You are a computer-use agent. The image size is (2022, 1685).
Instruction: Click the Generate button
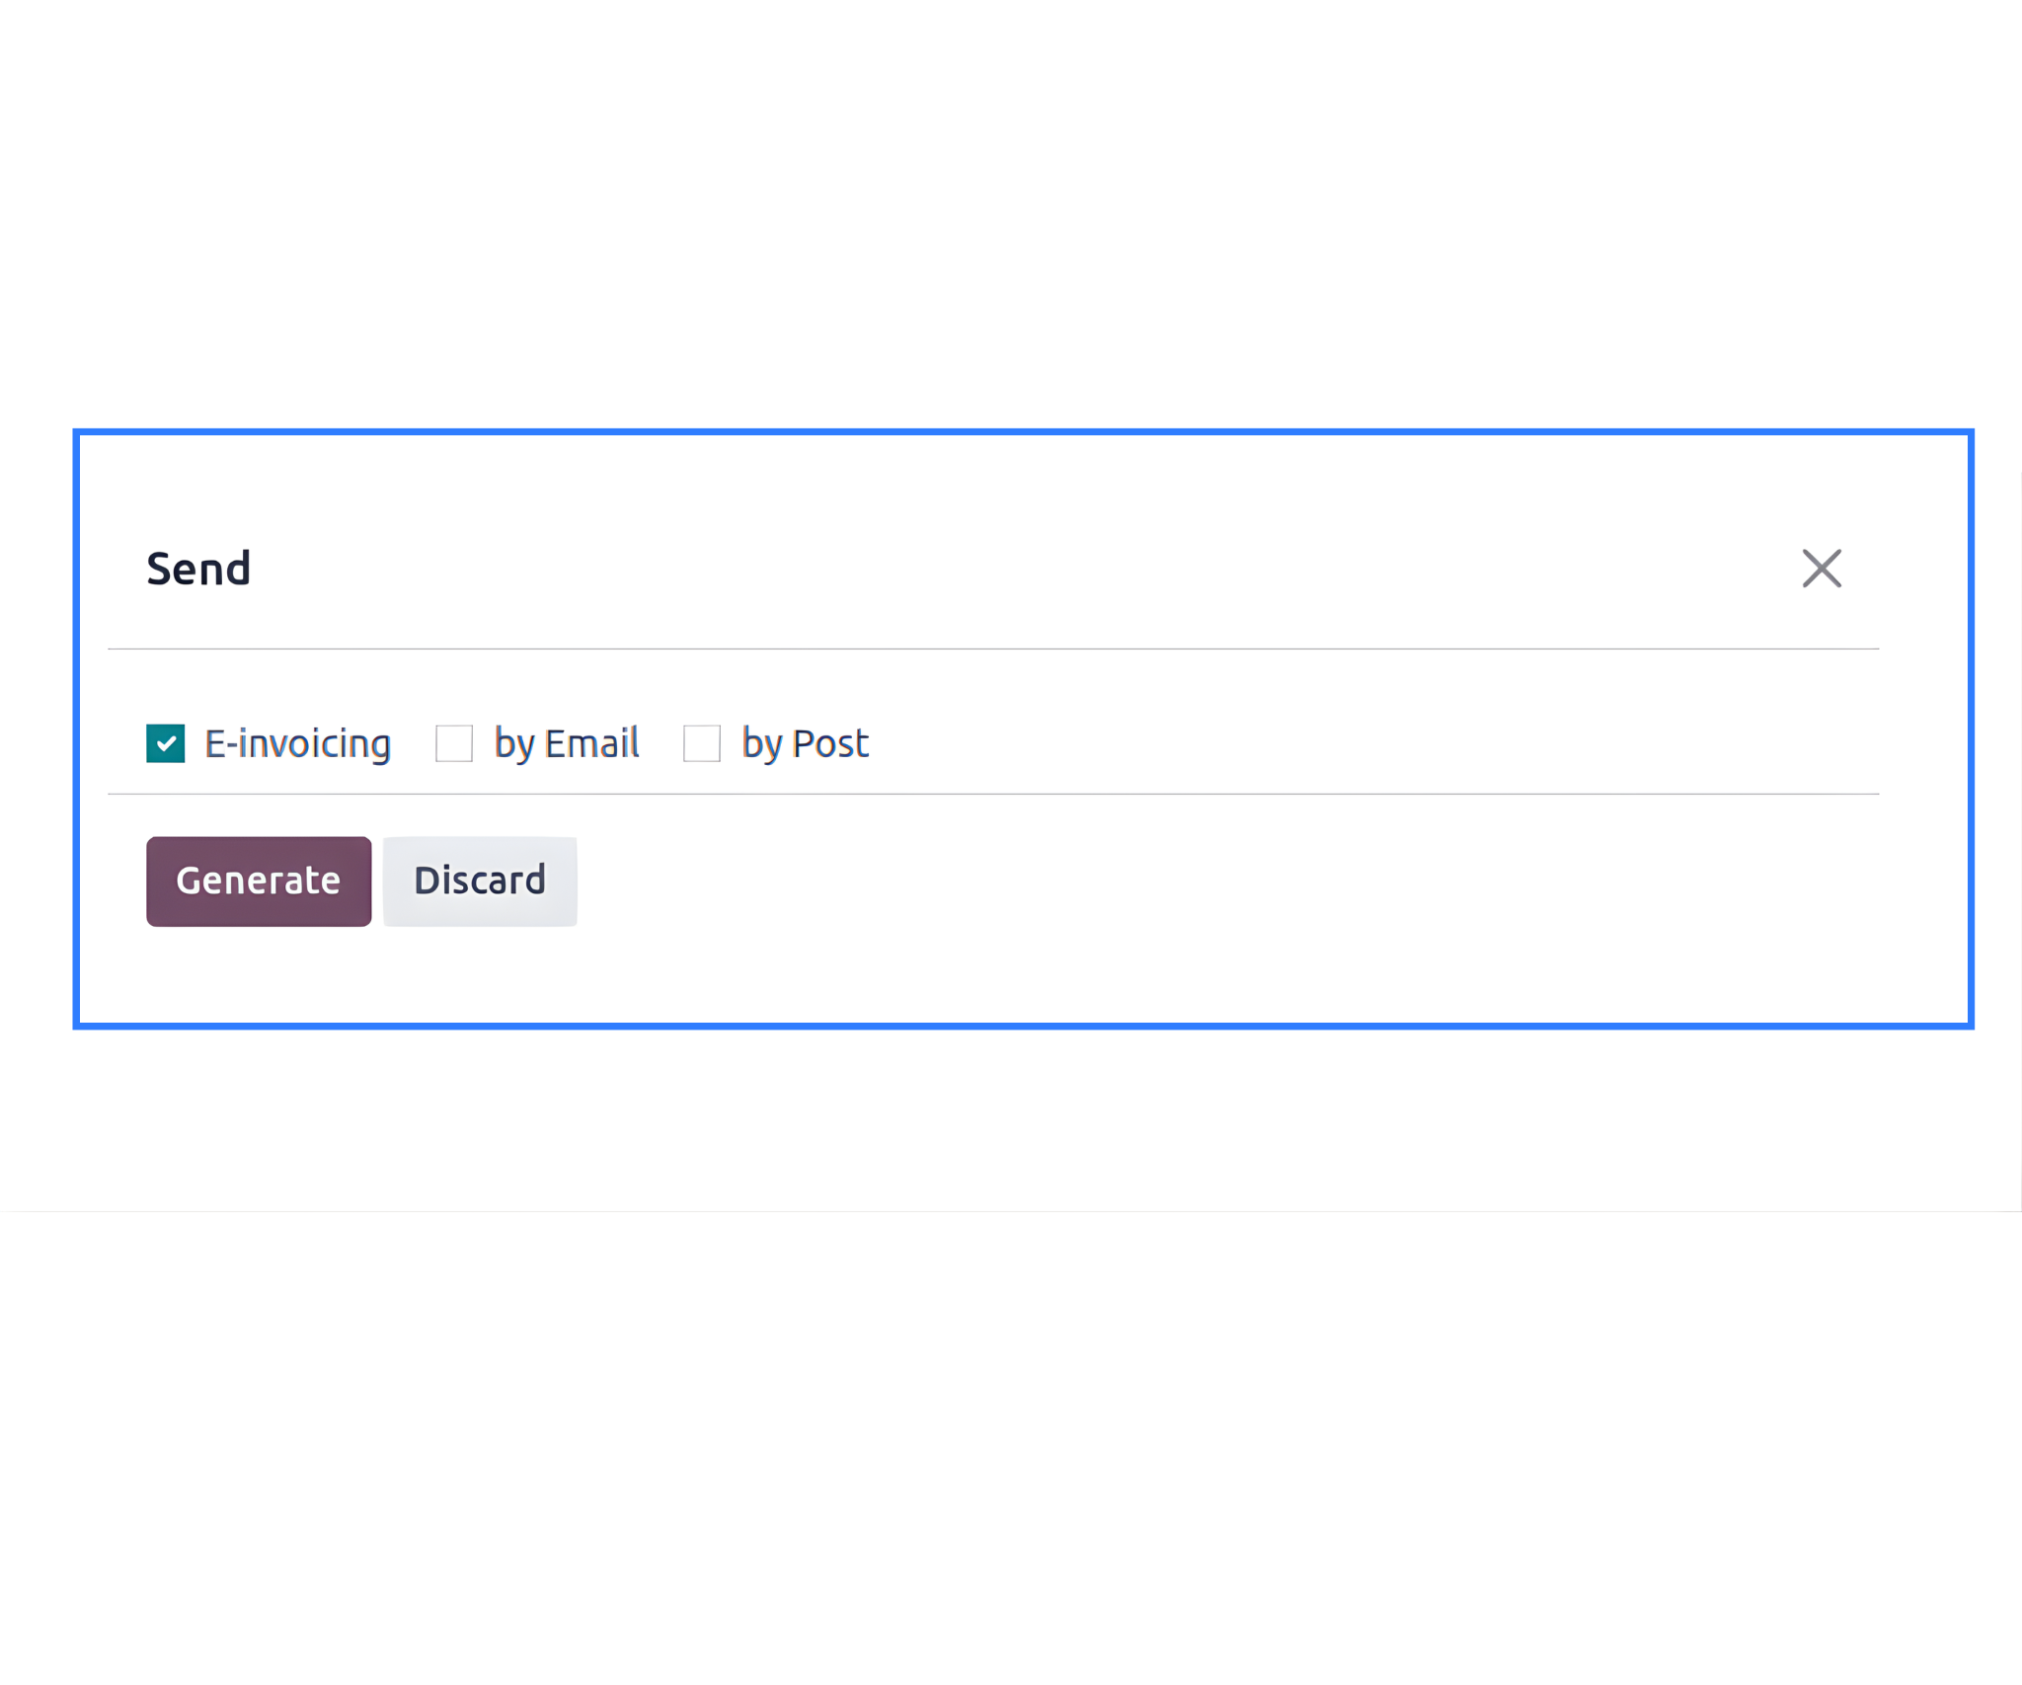click(x=258, y=881)
